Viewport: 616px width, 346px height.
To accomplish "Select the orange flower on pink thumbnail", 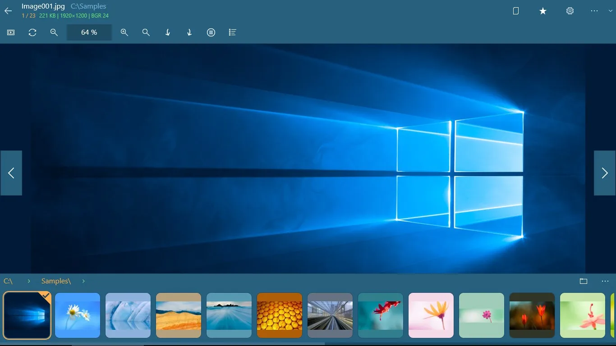I will [x=431, y=315].
